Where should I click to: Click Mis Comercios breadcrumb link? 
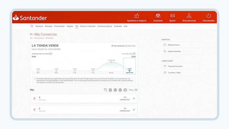[x=39, y=38]
